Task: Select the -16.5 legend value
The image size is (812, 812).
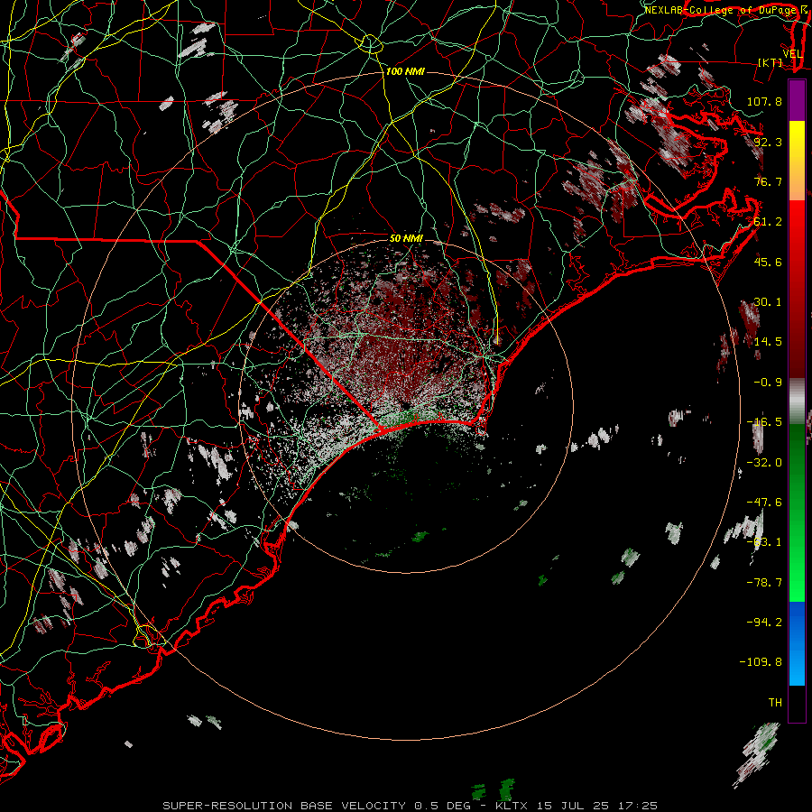Action: (x=764, y=422)
